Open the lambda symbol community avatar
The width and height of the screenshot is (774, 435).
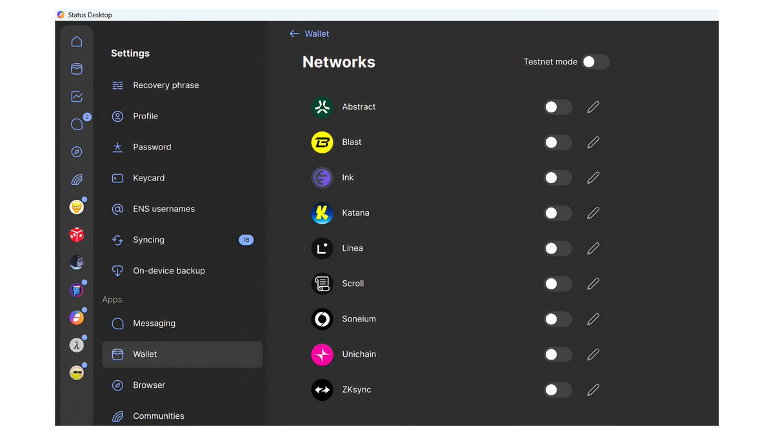click(77, 345)
